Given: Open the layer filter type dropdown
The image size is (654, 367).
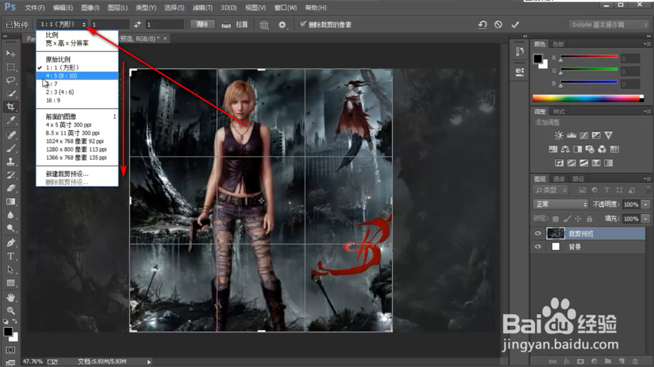Looking at the screenshot, I should point(551,190).
